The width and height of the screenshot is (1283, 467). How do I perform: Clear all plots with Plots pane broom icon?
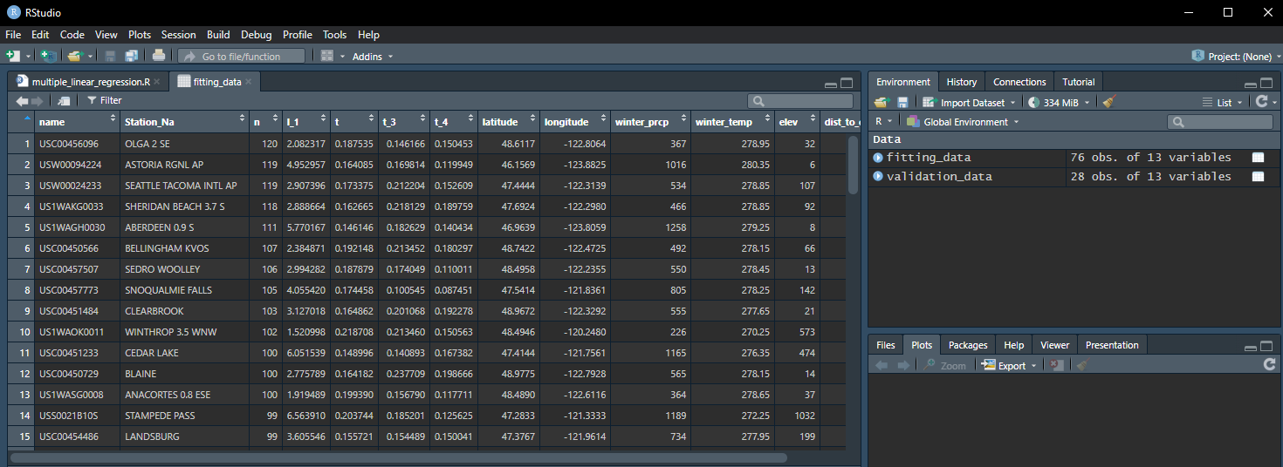1081,365
